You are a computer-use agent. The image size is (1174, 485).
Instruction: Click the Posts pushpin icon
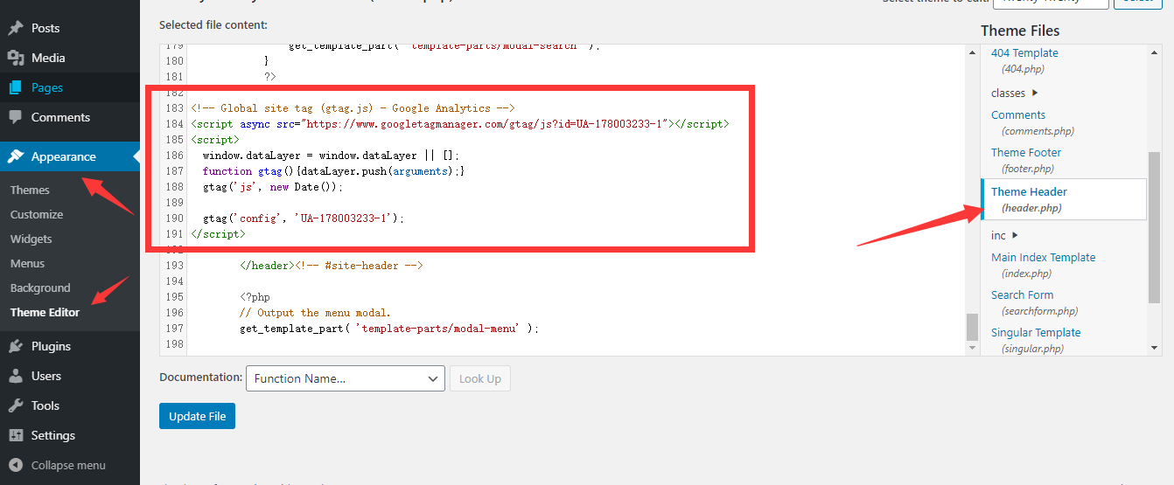coord(16,28)
